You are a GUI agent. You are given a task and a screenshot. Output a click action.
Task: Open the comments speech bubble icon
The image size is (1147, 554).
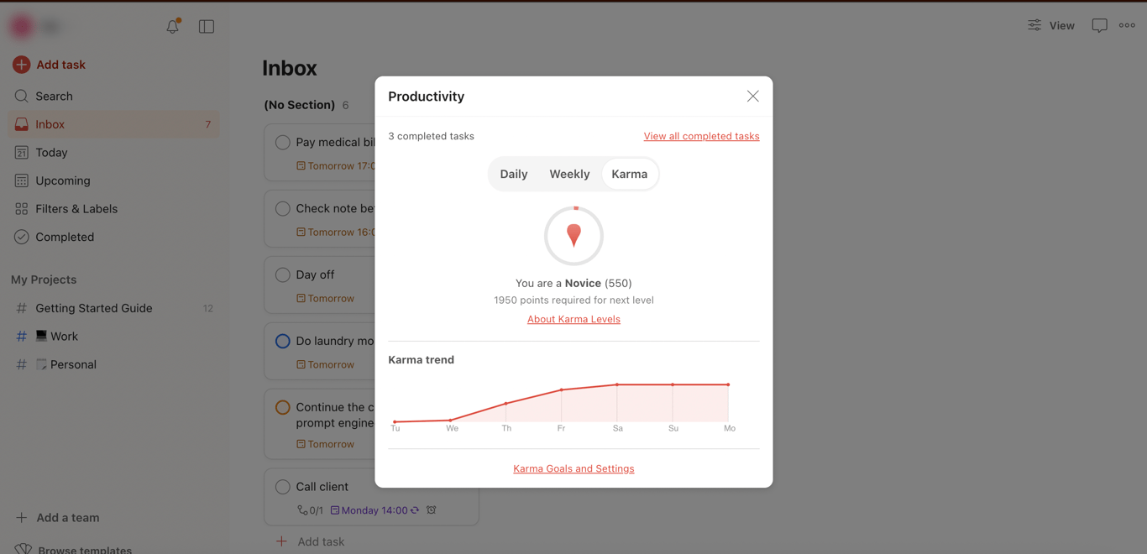[x=1099, y=26]
